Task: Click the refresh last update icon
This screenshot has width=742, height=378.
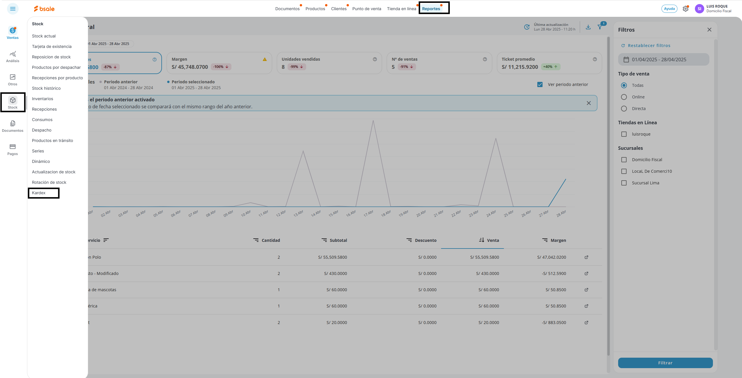Action: click(x=527, y=27)
